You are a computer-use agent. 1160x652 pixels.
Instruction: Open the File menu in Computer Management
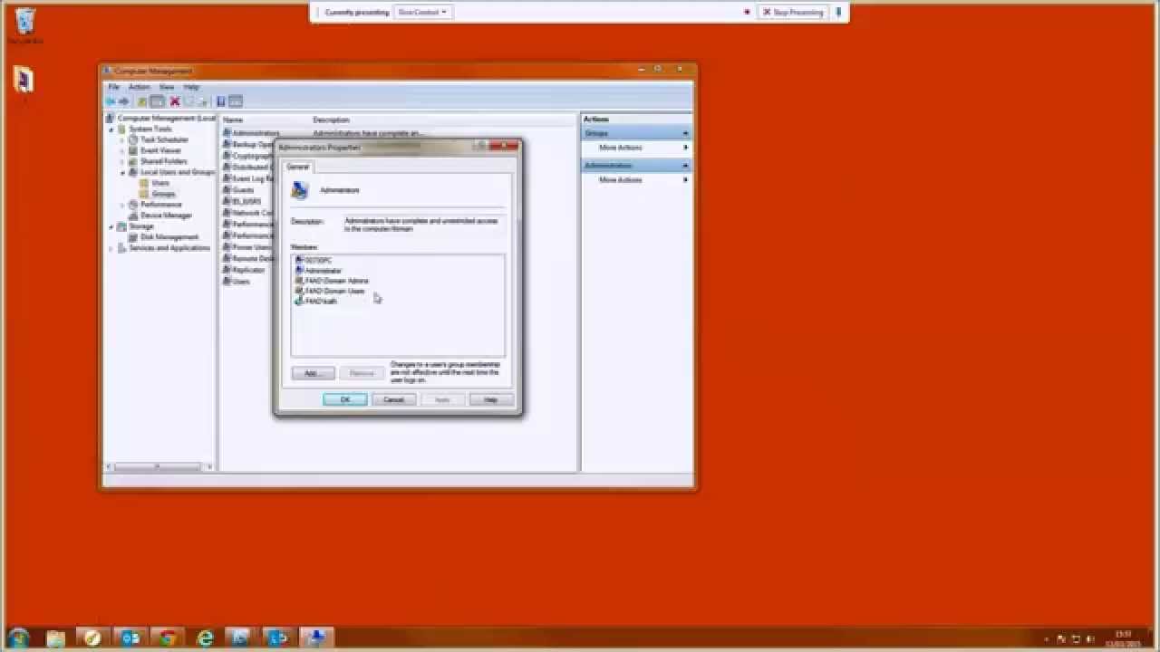pyautogui.click(x=114, y=87)
